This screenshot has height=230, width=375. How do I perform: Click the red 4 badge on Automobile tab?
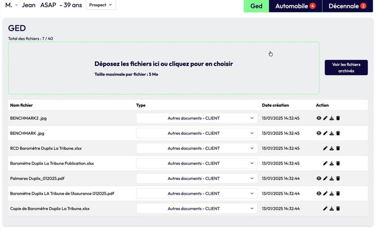(312, 6)
